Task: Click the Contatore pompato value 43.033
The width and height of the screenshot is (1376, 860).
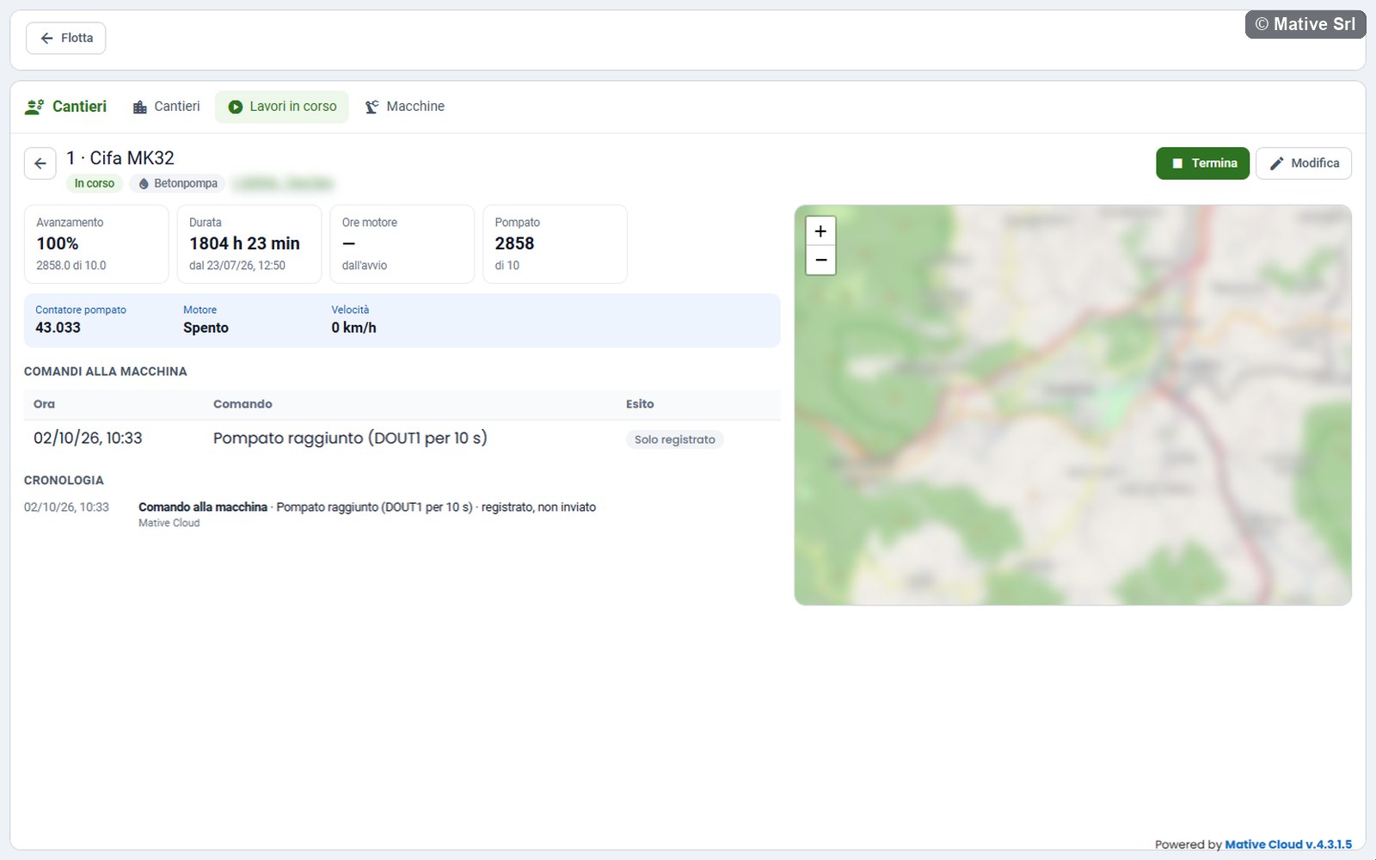Action: coord(58,328)
